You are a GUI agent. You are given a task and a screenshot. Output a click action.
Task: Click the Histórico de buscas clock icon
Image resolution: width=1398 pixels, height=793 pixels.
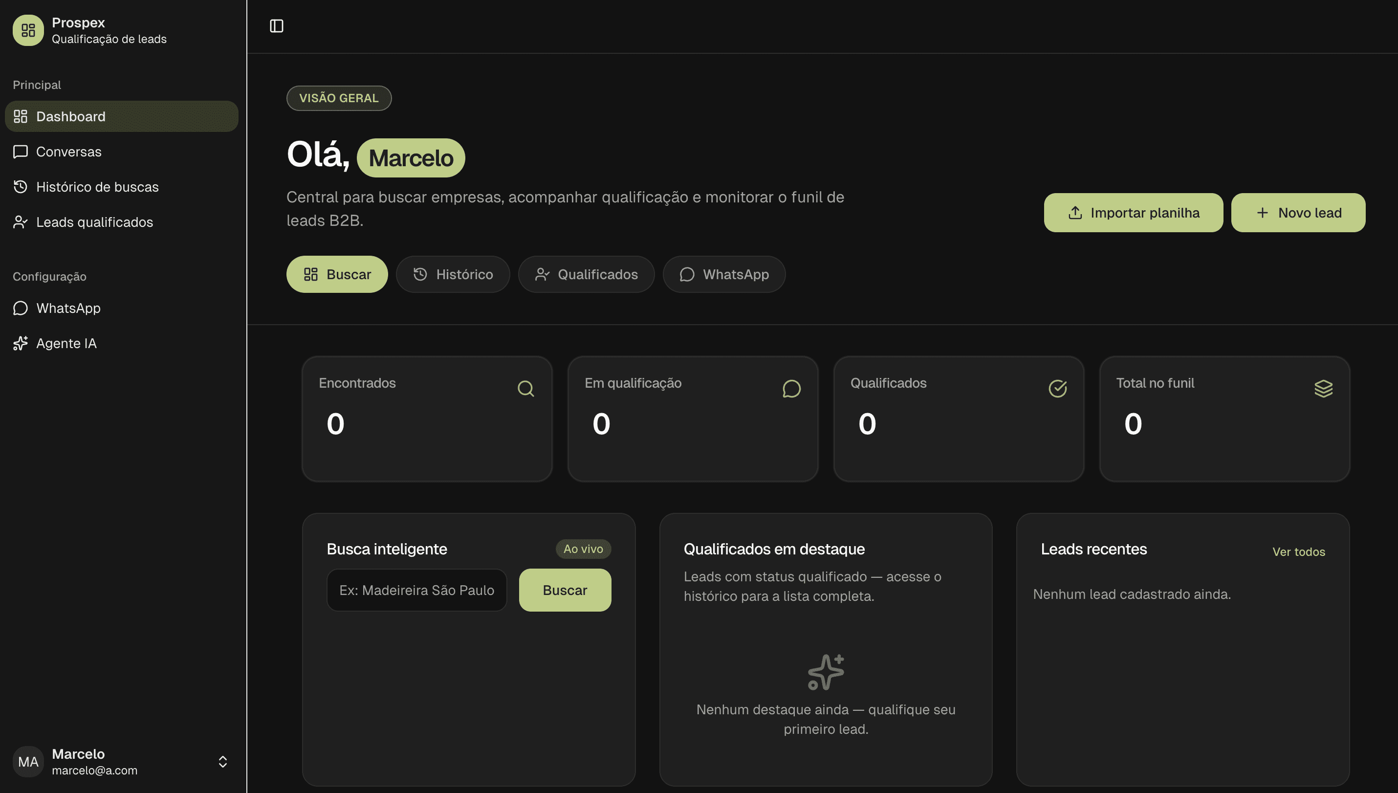pyautogui.click(x=21, y=187)
